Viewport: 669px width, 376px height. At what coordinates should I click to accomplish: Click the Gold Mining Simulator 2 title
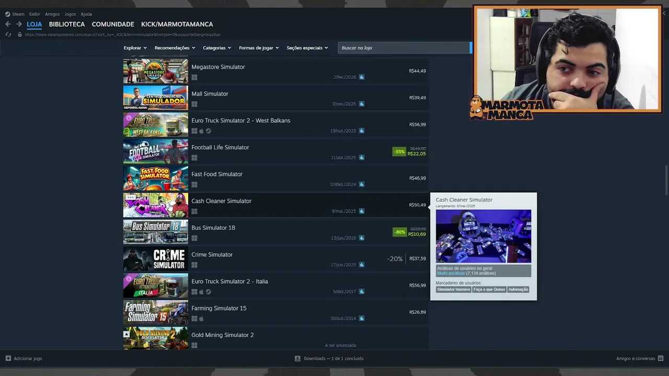pyautogui.click(x=223, y=335)
